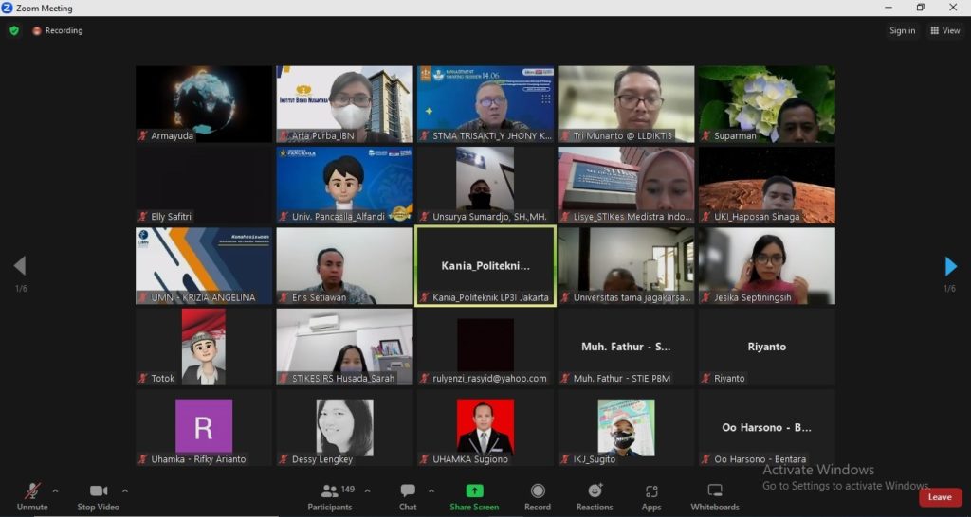The height and width of the screenshot is (517, 971).
Task: Click muted mic icon beside Eris Setiawan
Action: click(x=284, y=297)
